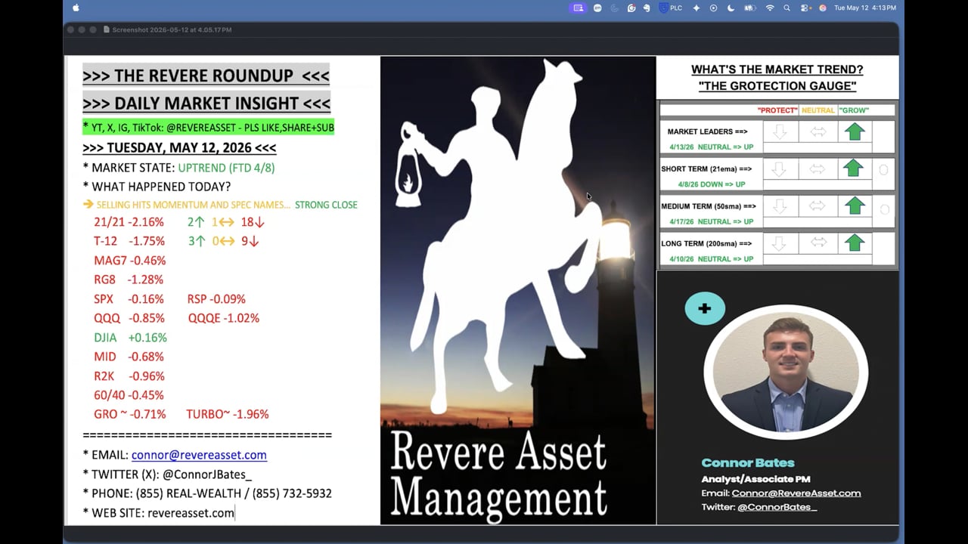968x544 pixels.
Task: Click the @ConnorJBates_ Twitter handle line
Action: (167, 474)
